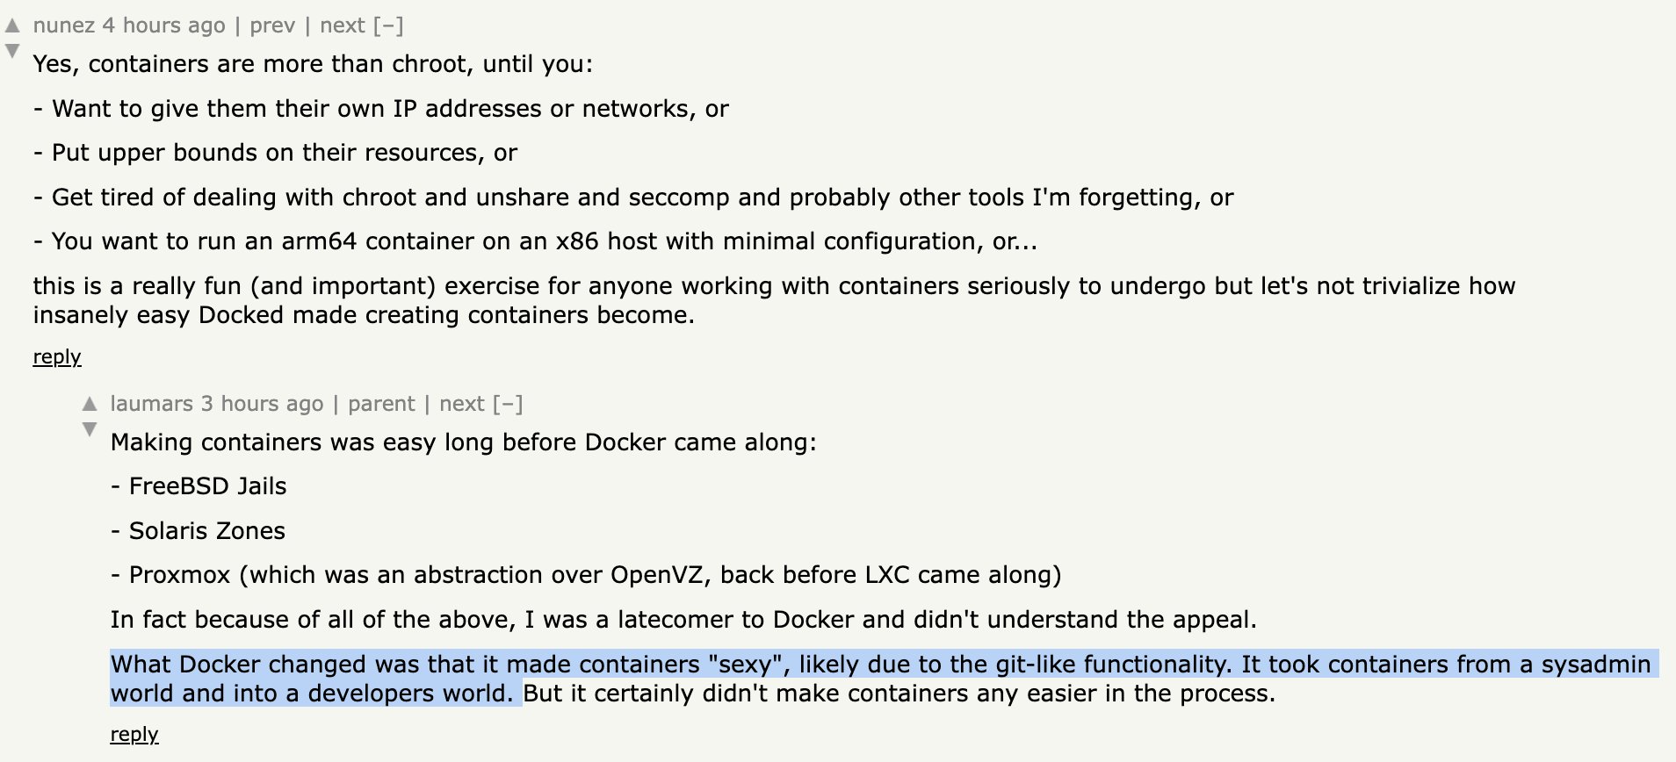The width and height of the screenshot is (1676, 762).
Task: Open the '3 hours ago' permalink
Action: click(x=263, y=404)
